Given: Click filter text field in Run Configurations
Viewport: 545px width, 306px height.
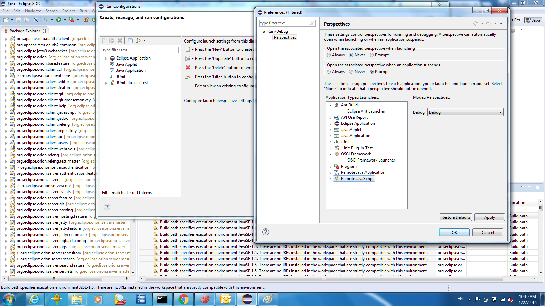Looking at the screenshot, I should [140, 50].
